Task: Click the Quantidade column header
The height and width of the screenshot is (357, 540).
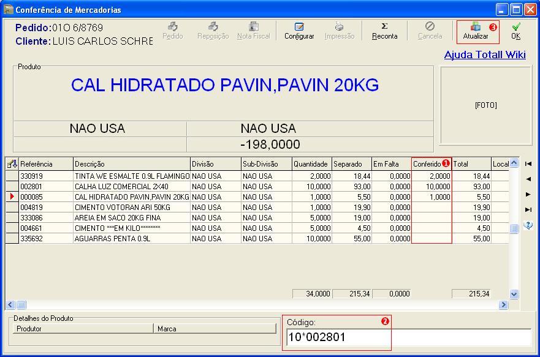Action: (x=311, y=164)
